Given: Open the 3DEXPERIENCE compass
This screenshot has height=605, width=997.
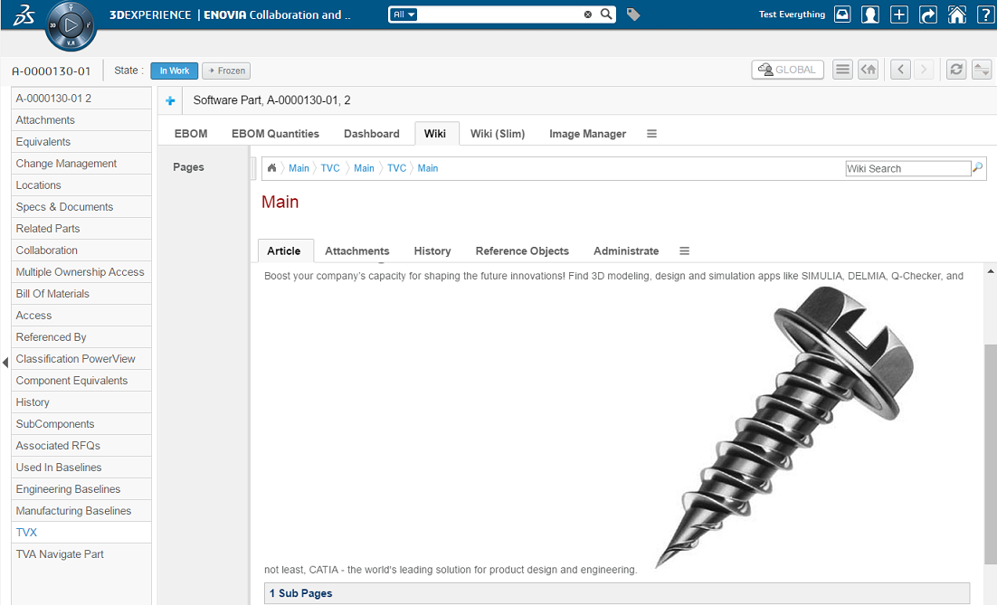Looking at the screenshot, I should point(70,26).
